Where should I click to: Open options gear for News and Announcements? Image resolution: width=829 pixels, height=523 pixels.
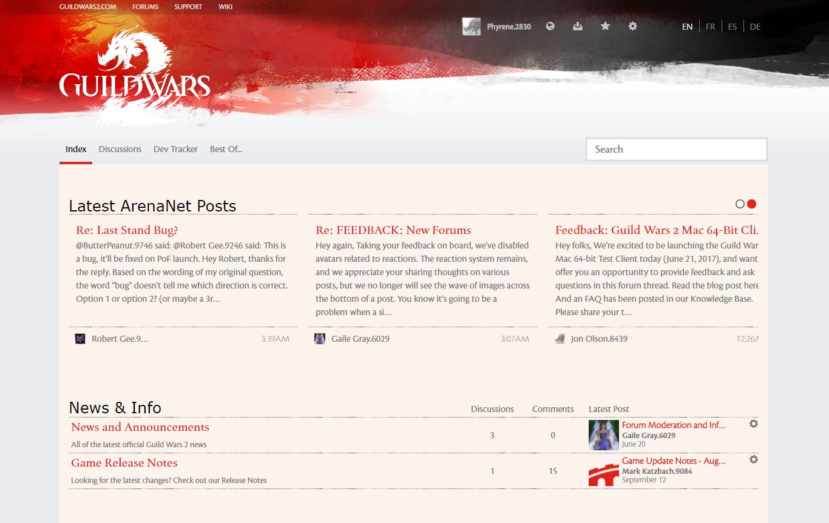(754, 424)
